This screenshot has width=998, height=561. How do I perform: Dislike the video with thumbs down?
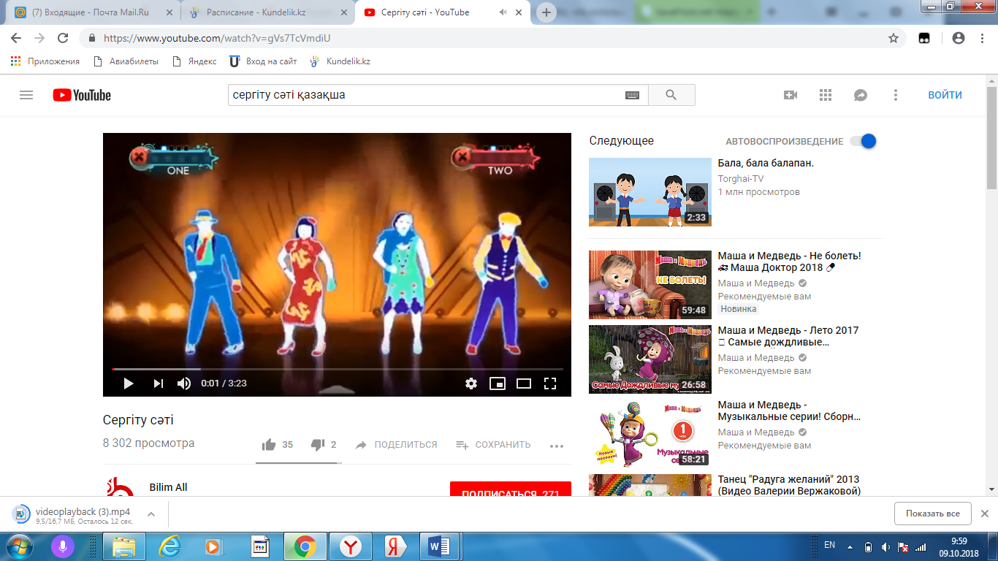[x=318, y=445]
